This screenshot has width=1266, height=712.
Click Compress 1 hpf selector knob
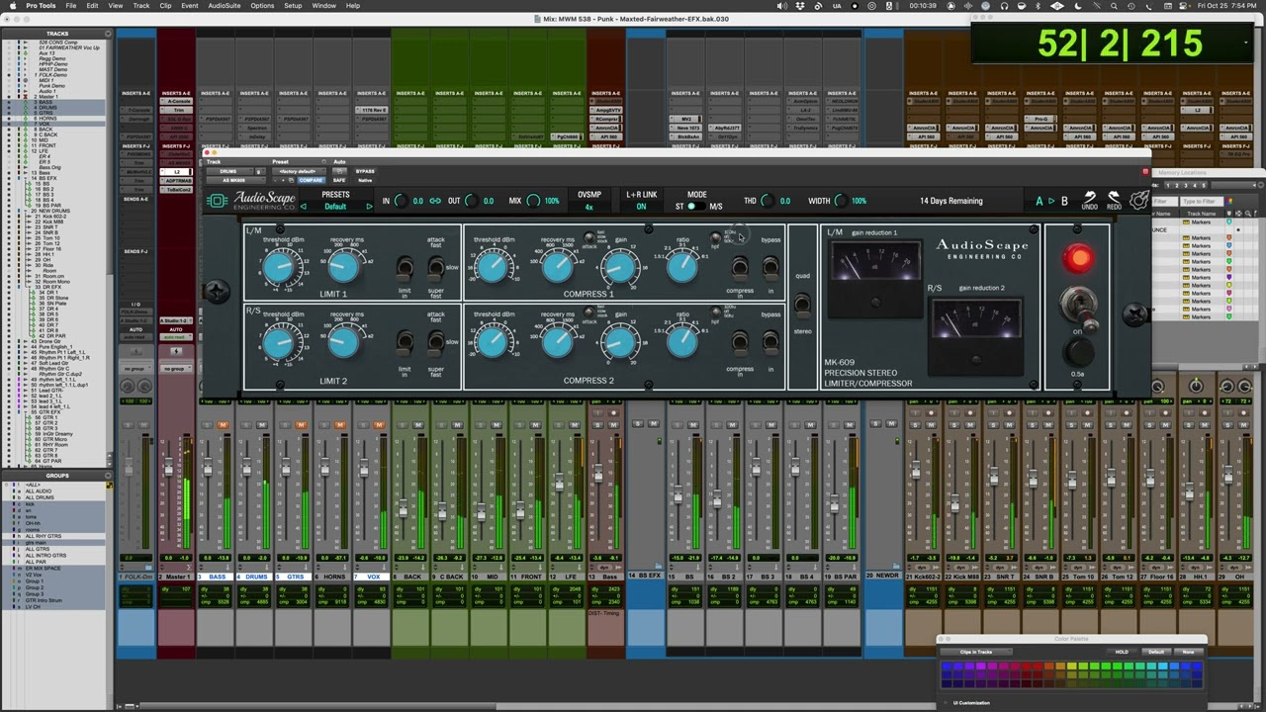(x=716, y=238)
